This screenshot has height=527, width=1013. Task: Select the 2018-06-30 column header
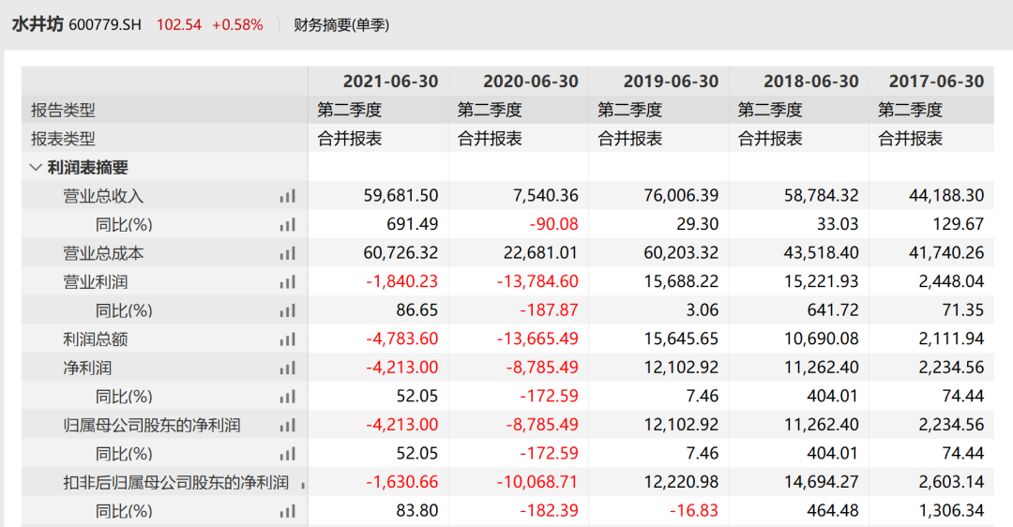[810, 82]
